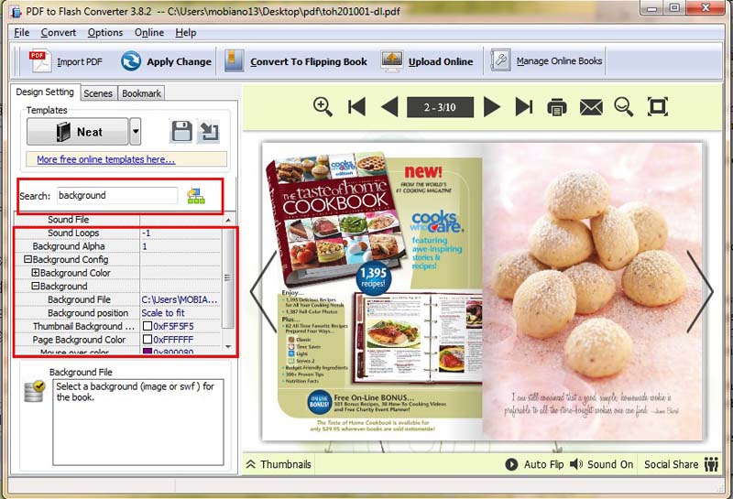Click the purple Mouse over color swatch
Image resolution: width=733 pixels, height=499 pixels.
(x=148, y=352)
